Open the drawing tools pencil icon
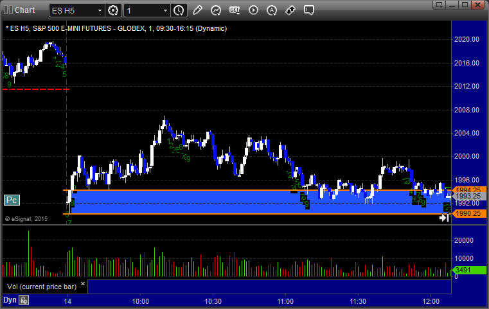489x309 pixels. [197, 10]
